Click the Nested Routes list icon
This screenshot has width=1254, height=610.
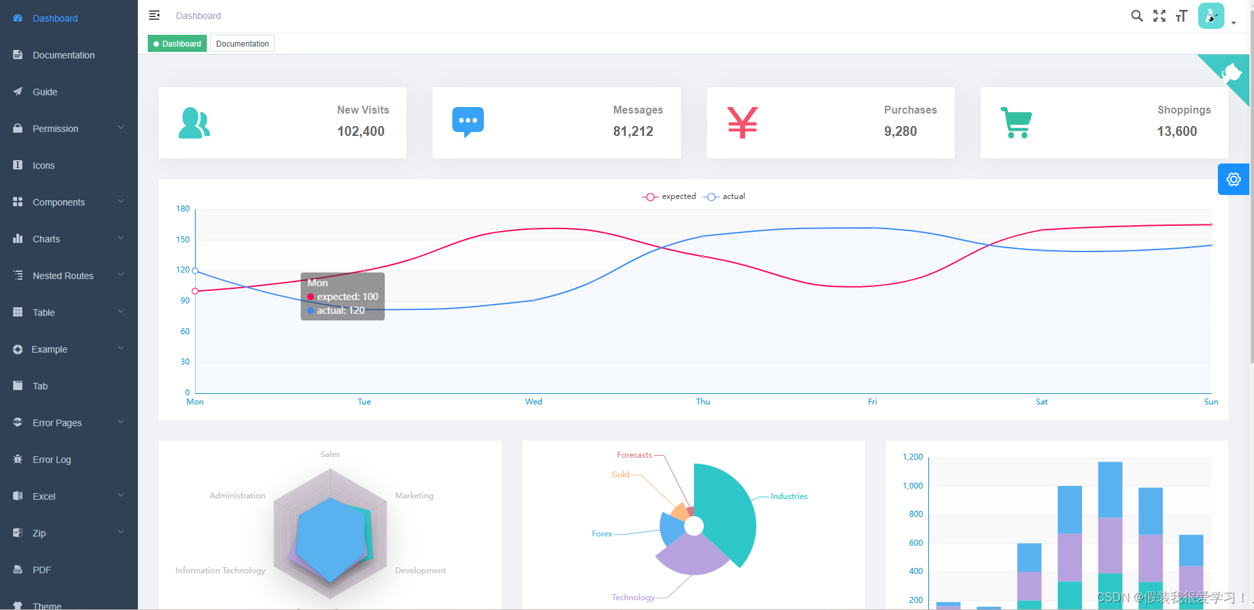click(x=18, y=276)
